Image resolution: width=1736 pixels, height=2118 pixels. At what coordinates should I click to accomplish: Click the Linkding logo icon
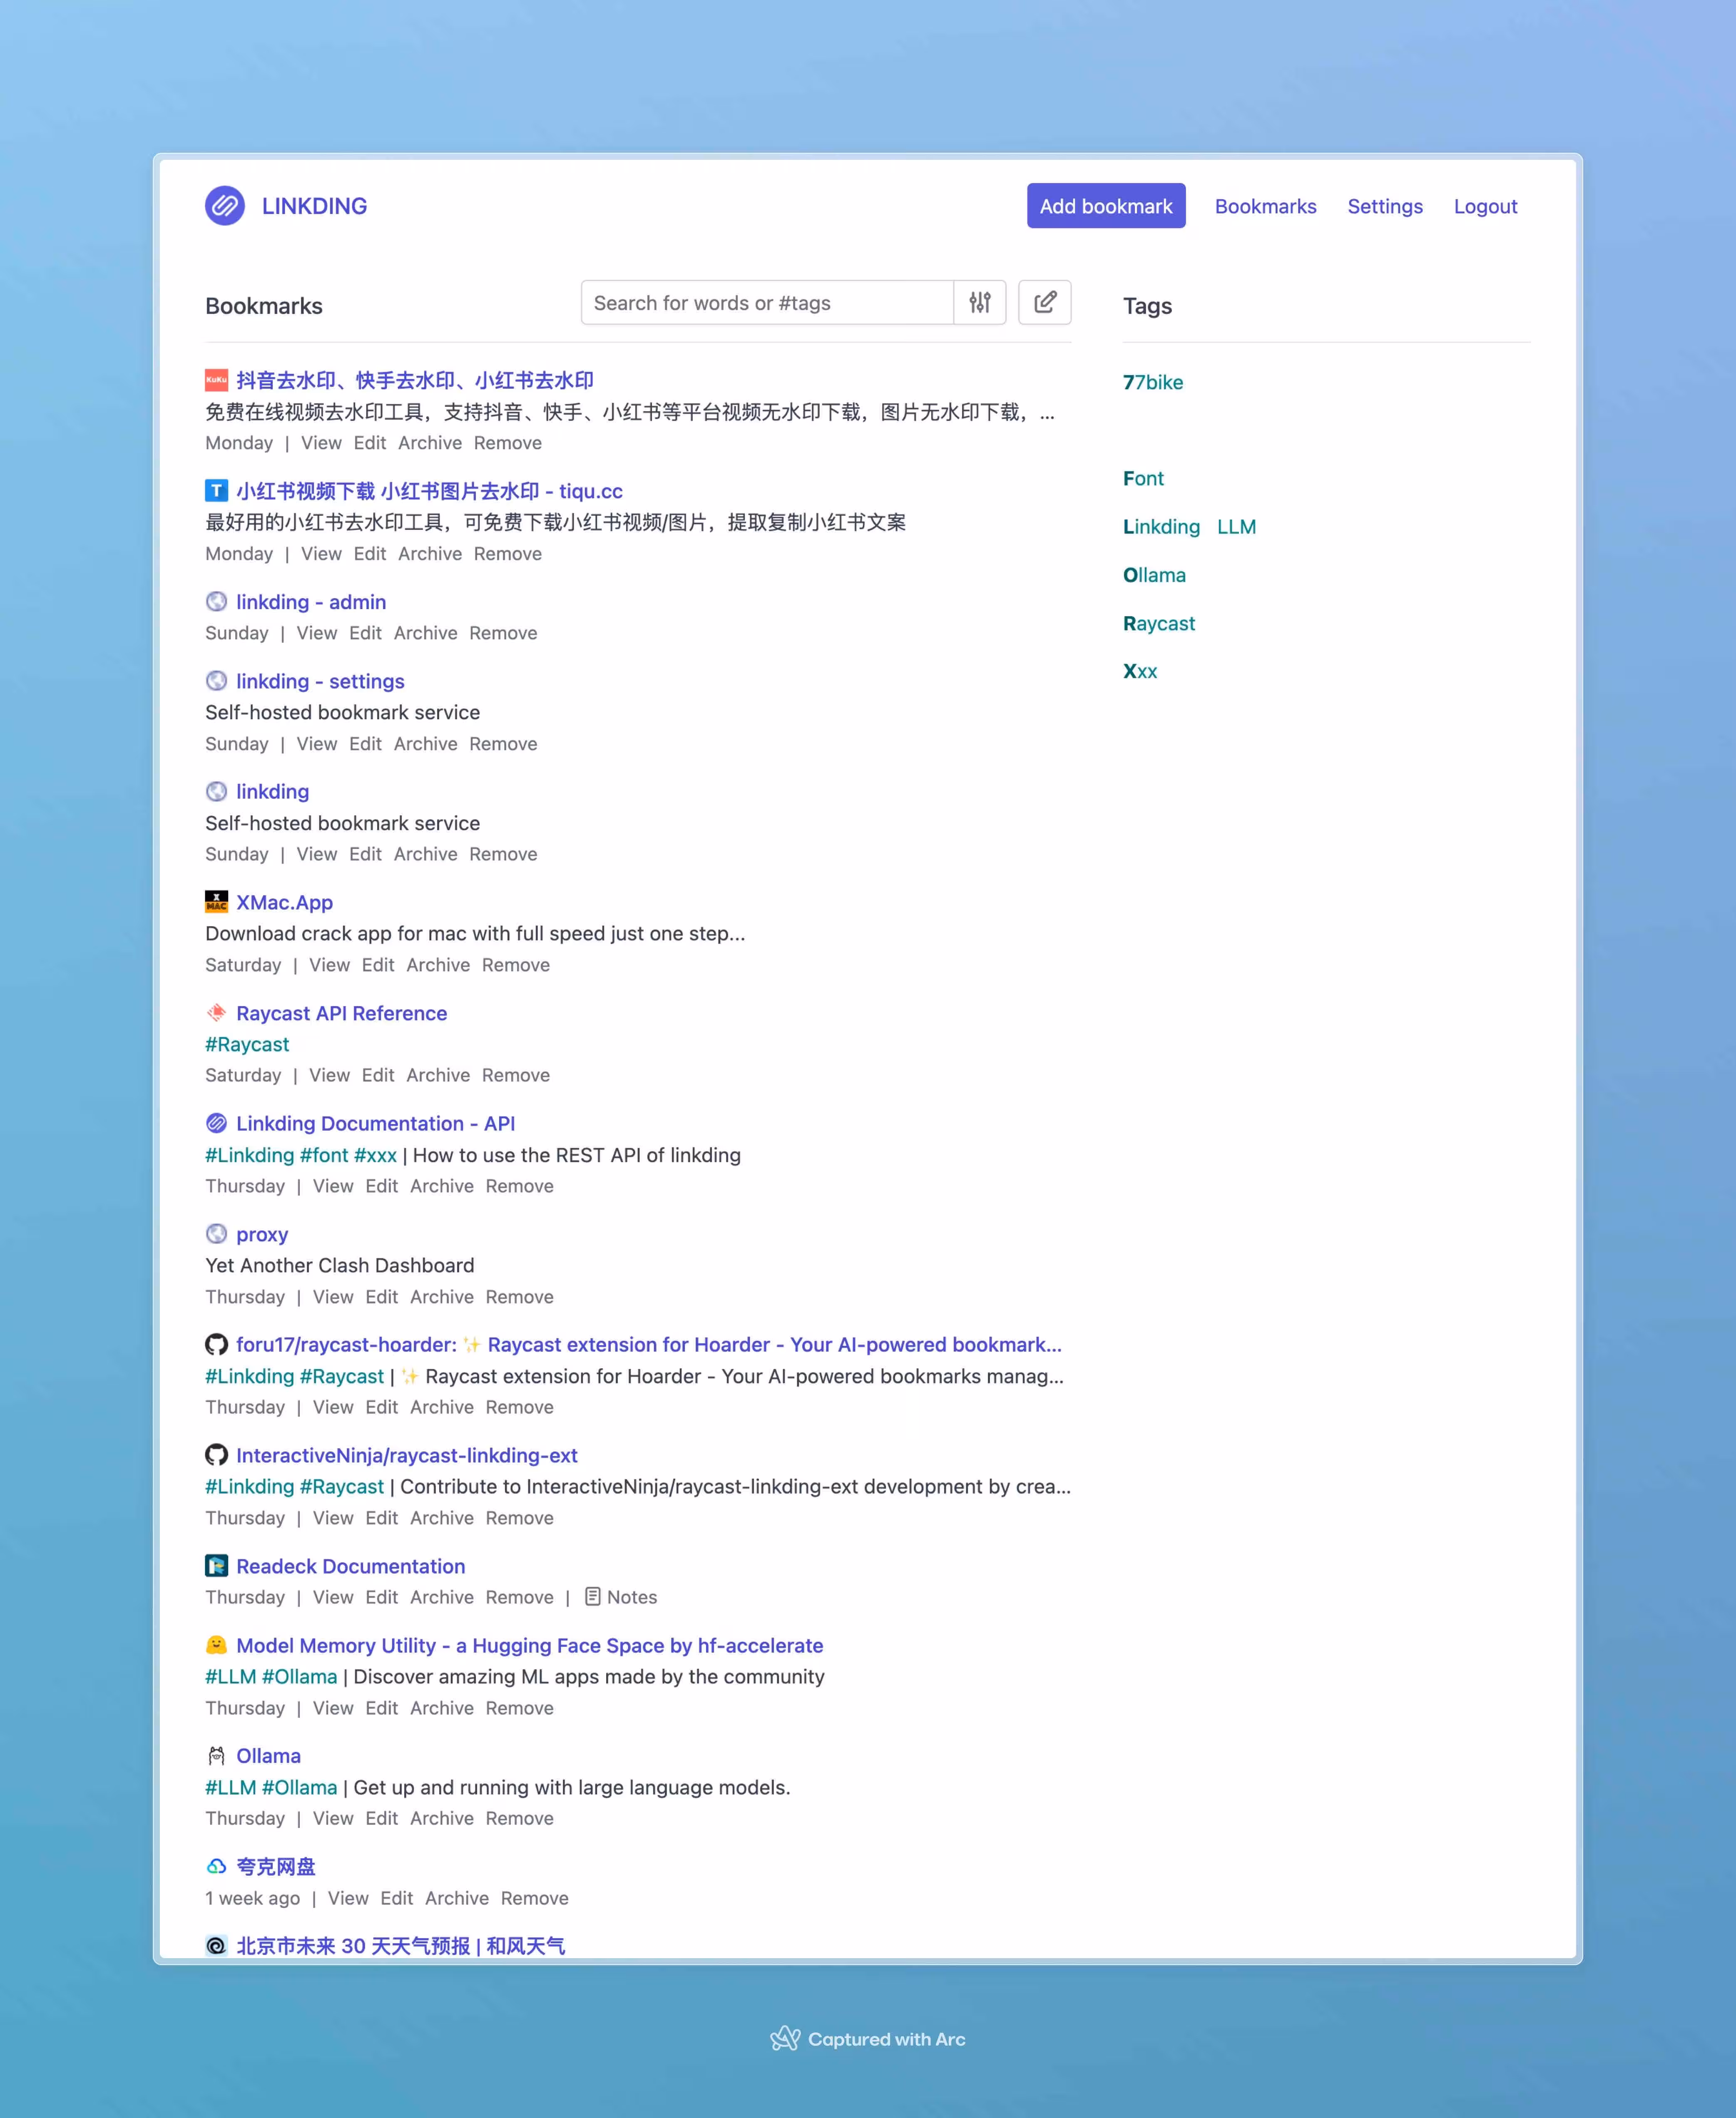click(225, 206)
